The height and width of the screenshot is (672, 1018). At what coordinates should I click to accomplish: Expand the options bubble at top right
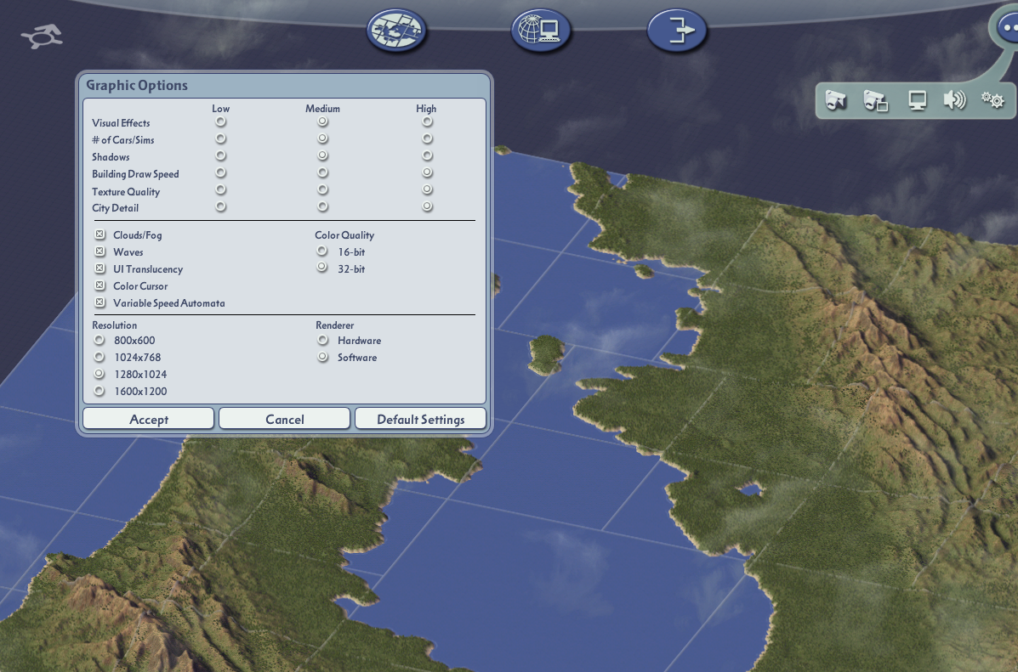point(1005,27)
